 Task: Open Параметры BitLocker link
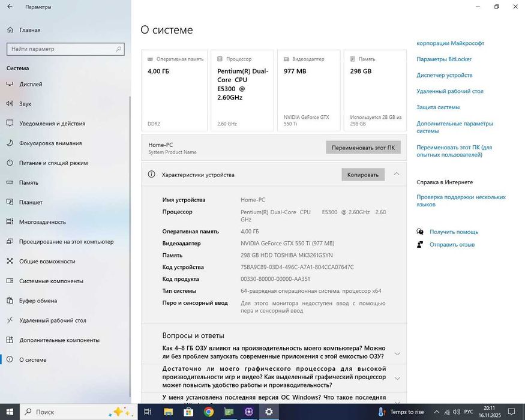click(x=444, y=59)
